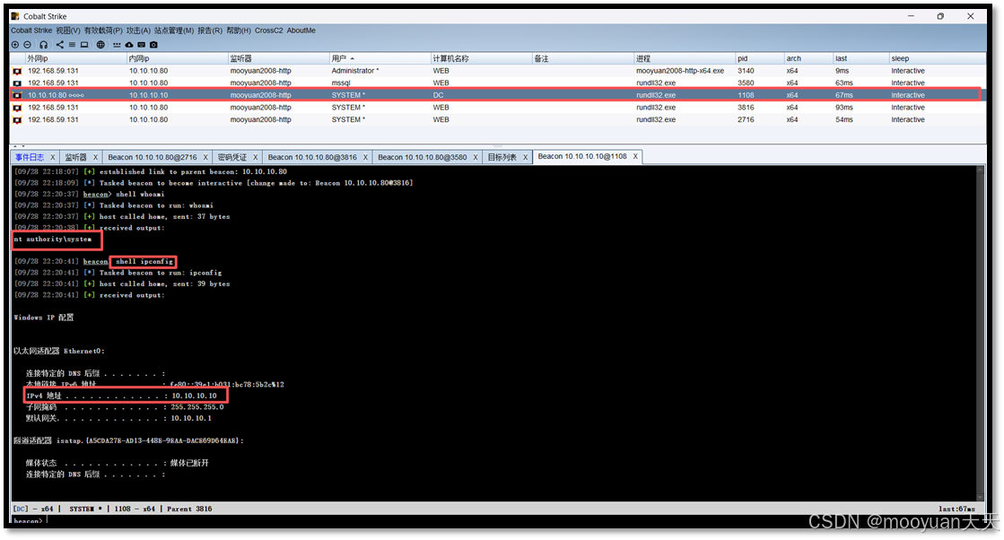This screenshot has width=1004, height=540.
Task: Switch to the 监听器 tab
Action: coord(75,157)
